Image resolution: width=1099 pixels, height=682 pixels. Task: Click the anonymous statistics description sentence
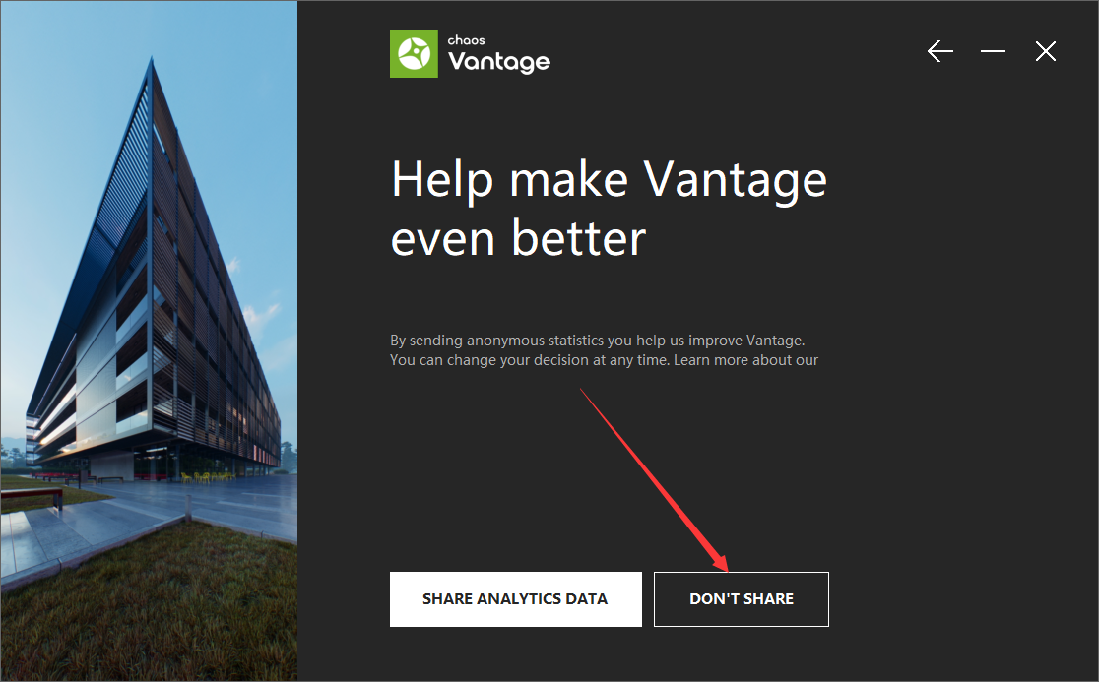(597, 341)
